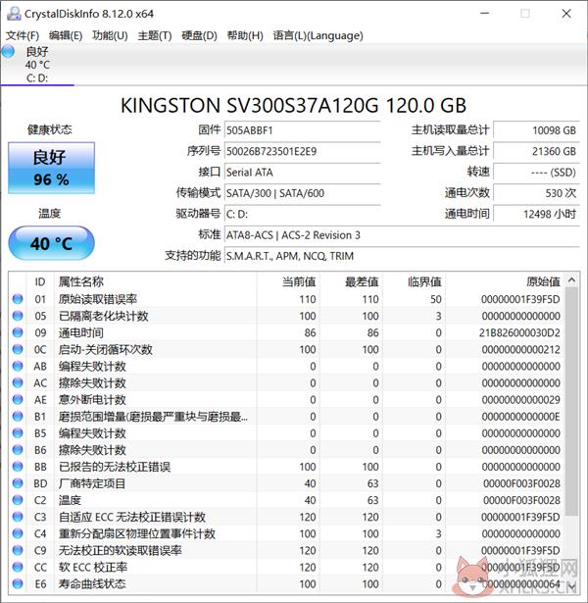This screenshot has height=603, width=588.
Task: Click status orb of row C3 自适应 ECC
Action: (18, 517)
